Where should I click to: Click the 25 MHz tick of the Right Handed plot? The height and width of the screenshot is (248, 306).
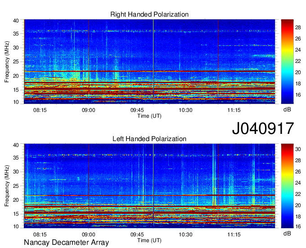(x=16, y=62)
